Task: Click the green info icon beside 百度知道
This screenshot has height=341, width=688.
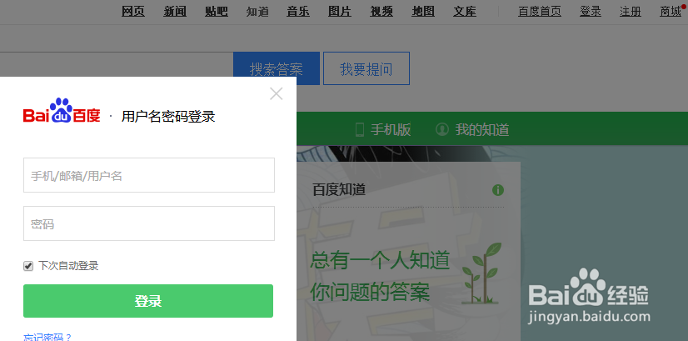Action: coord(498,190)
